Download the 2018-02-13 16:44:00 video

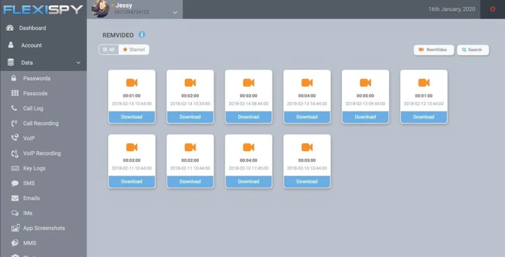point(307,117)
